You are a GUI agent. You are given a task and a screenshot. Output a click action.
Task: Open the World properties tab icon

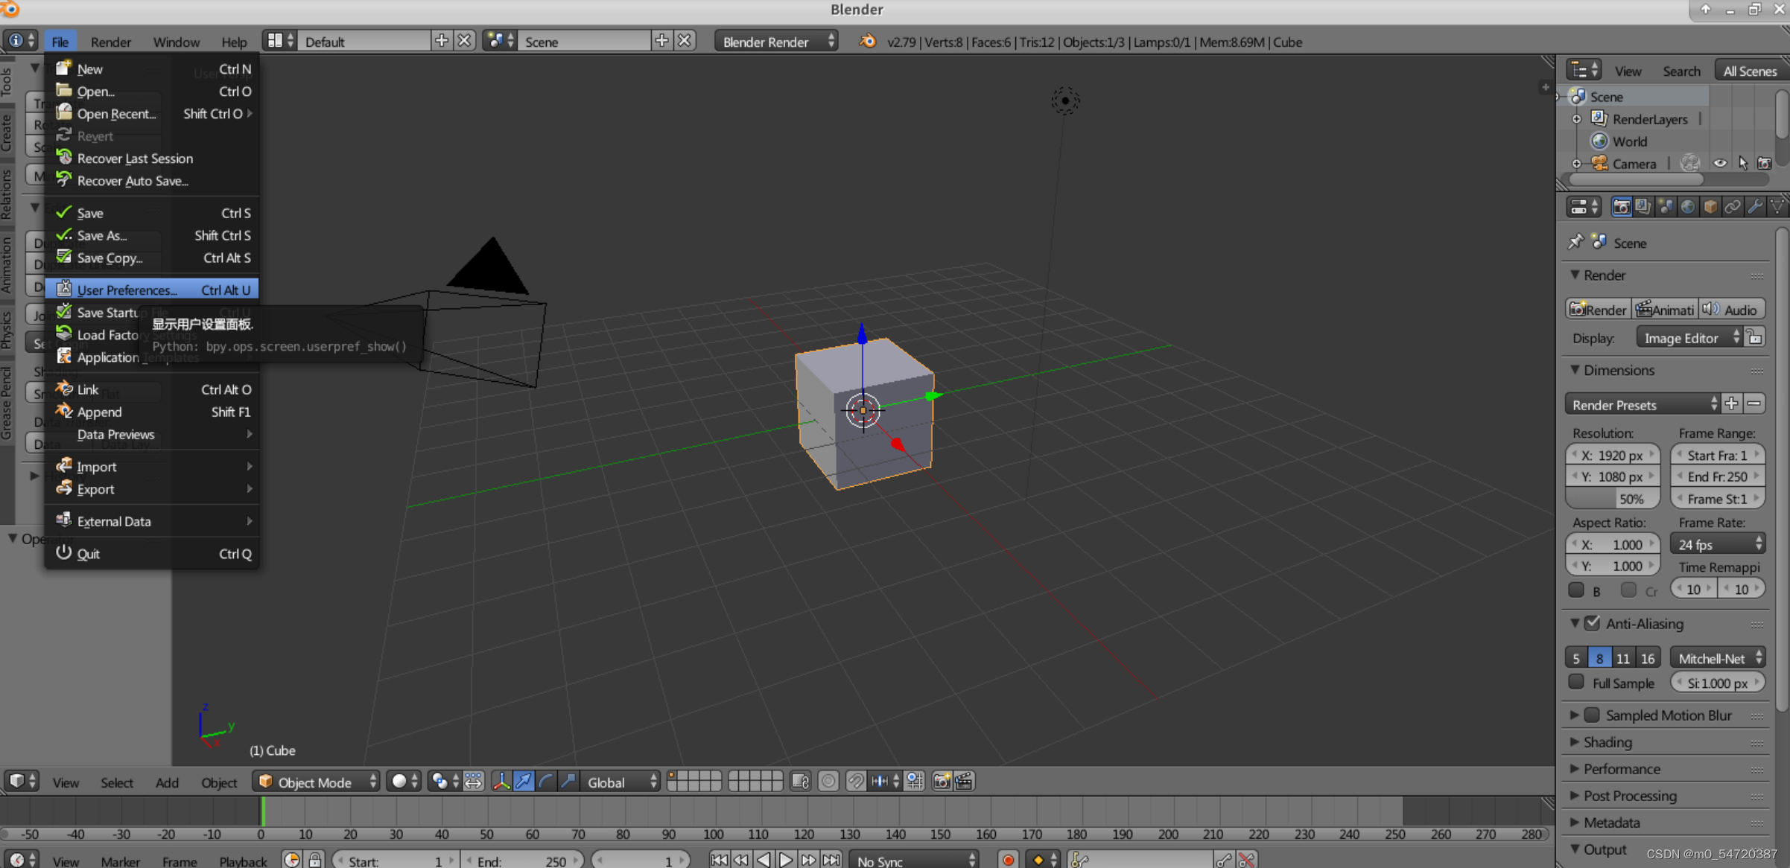point(1688,207)
